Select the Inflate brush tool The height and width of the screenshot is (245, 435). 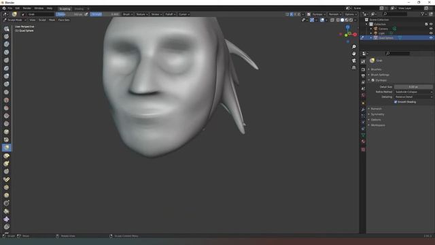pyautogui.click(x=6, y=76)
